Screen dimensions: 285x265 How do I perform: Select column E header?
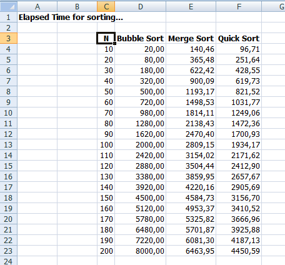(191, 6)
